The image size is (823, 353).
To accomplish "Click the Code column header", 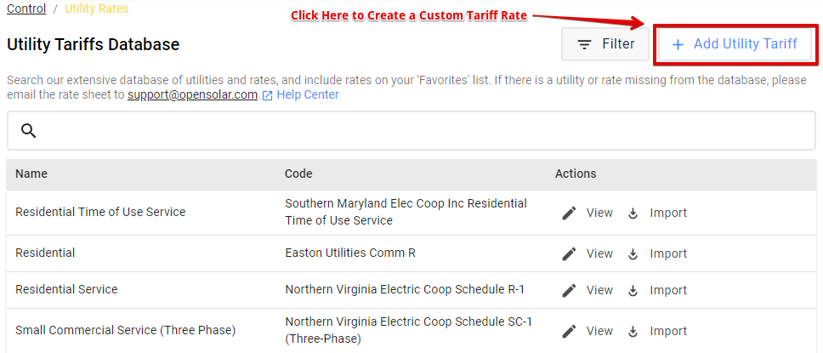I will [298, 174].
